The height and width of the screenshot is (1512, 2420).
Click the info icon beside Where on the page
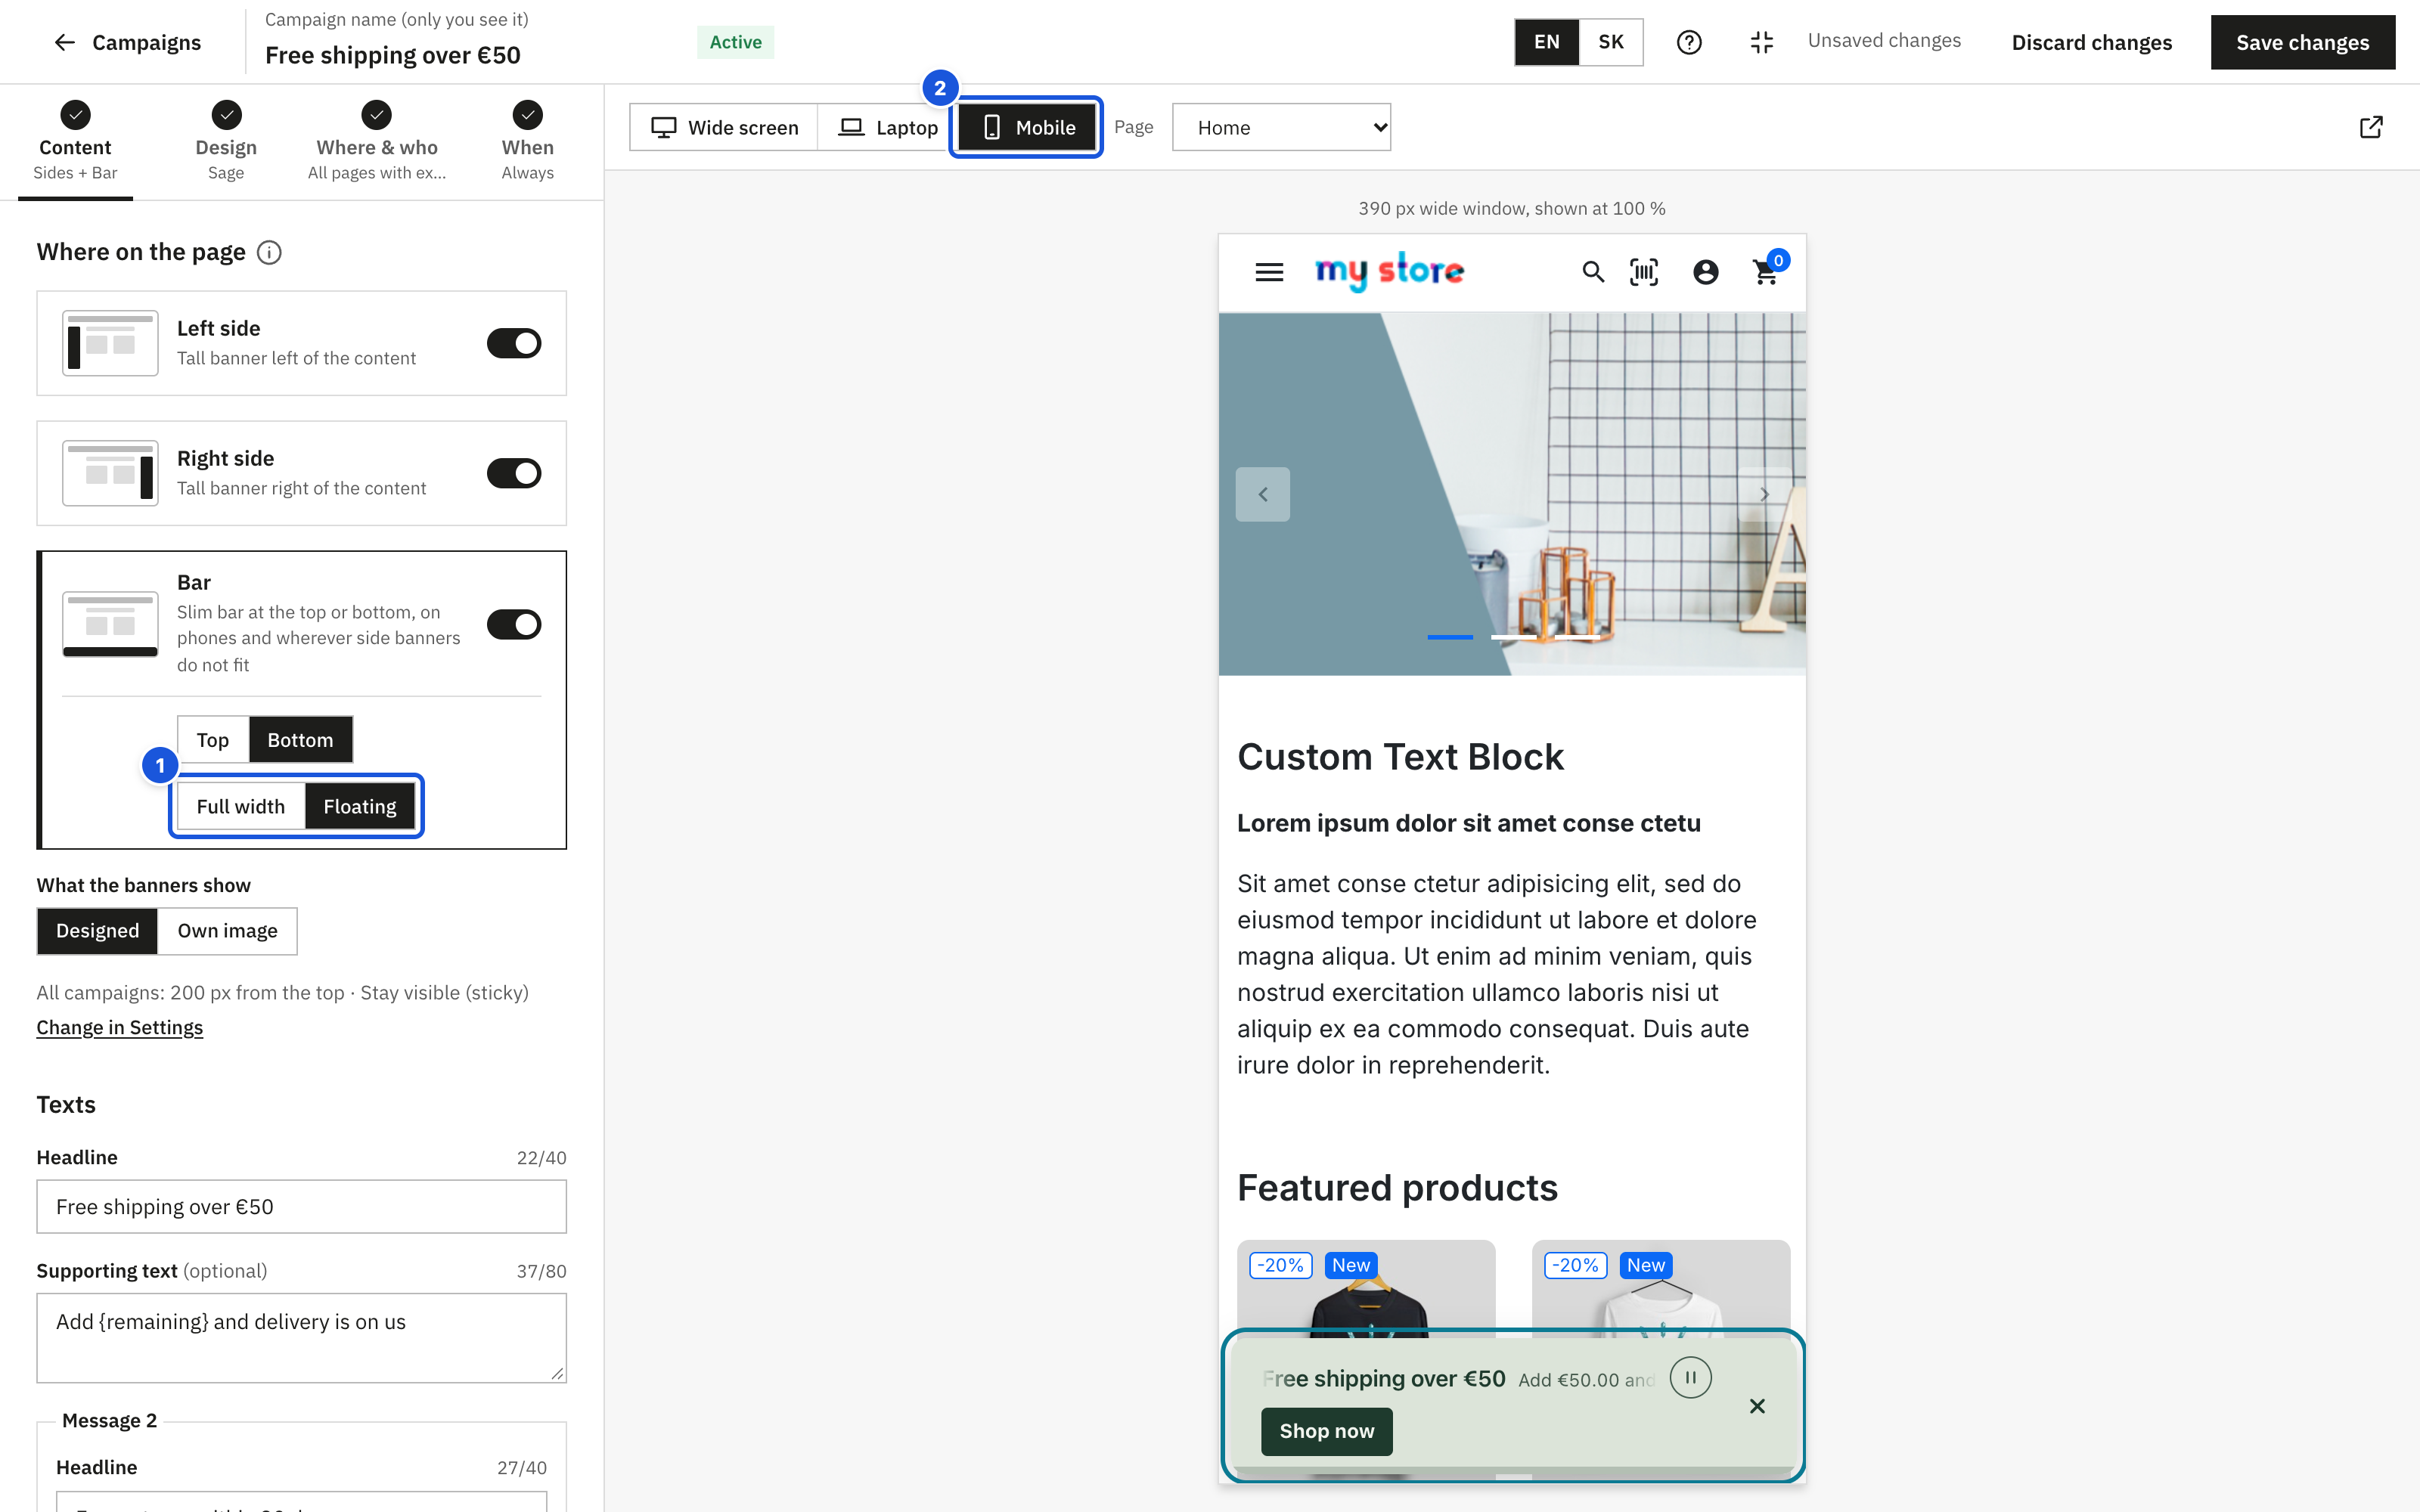click(269, 252)
